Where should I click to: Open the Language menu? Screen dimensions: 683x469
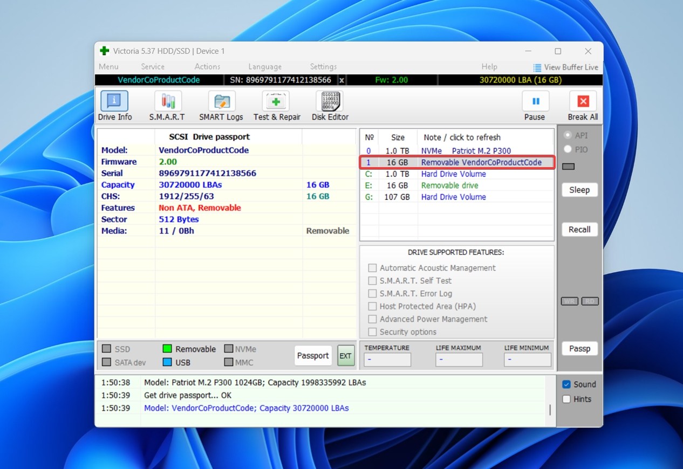265,67
